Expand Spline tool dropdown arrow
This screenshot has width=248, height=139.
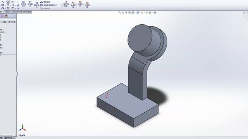click(x=15, y=2)
